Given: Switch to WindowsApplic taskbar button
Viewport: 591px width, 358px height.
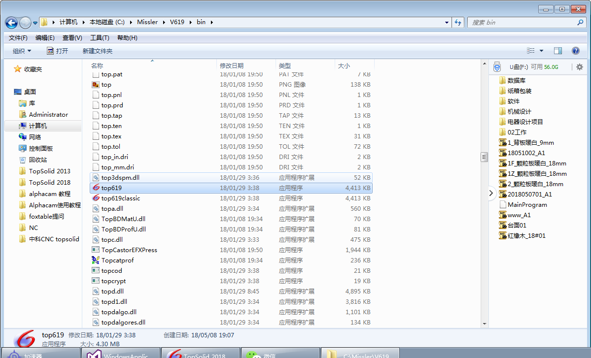Looking at the screenshot, I should pos(121,354).
